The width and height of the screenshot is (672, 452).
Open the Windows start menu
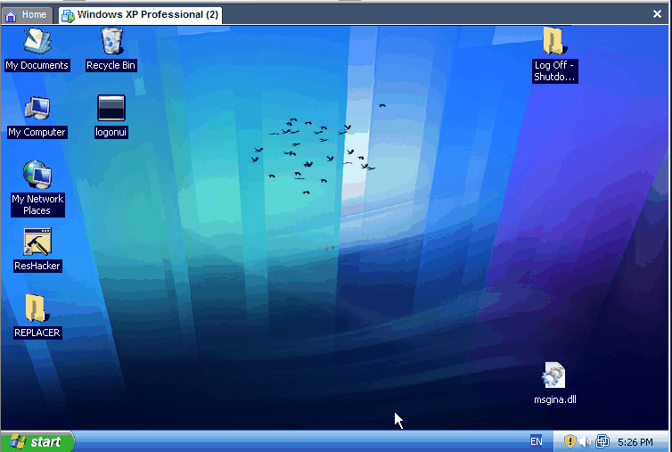(x=37, y=441)
